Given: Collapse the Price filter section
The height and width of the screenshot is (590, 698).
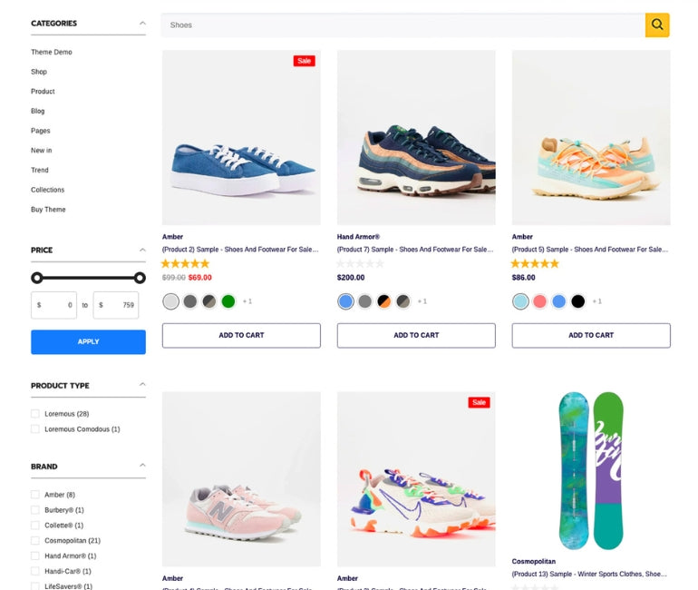Looking at the screenshot, I should click(x=142, y=250).
